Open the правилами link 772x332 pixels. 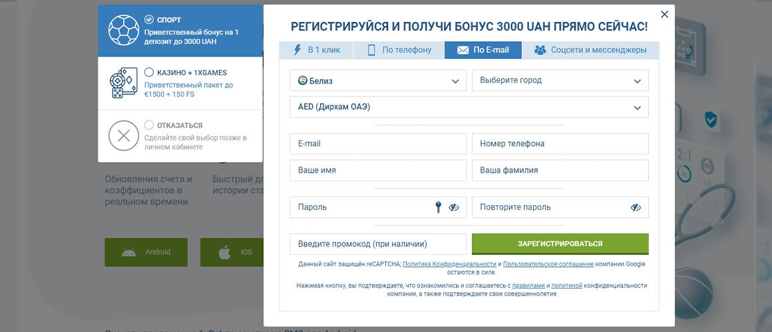(528, 286)
